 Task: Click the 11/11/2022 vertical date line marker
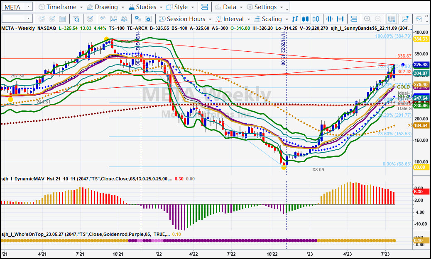tap(283, 48)
